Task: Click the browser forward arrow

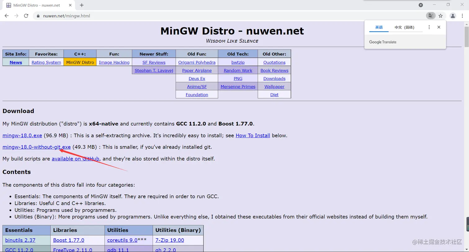Action: point(16,16)
